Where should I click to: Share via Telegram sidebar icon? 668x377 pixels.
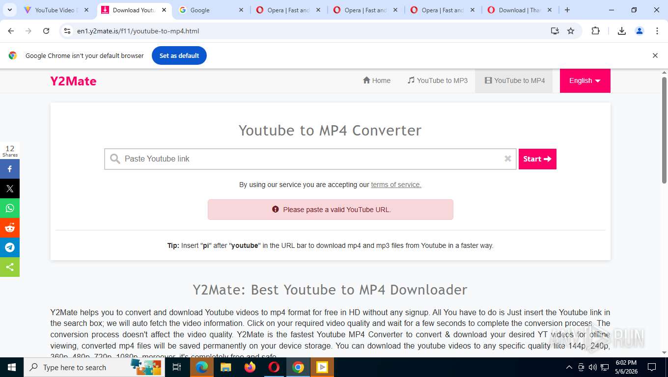10,247
